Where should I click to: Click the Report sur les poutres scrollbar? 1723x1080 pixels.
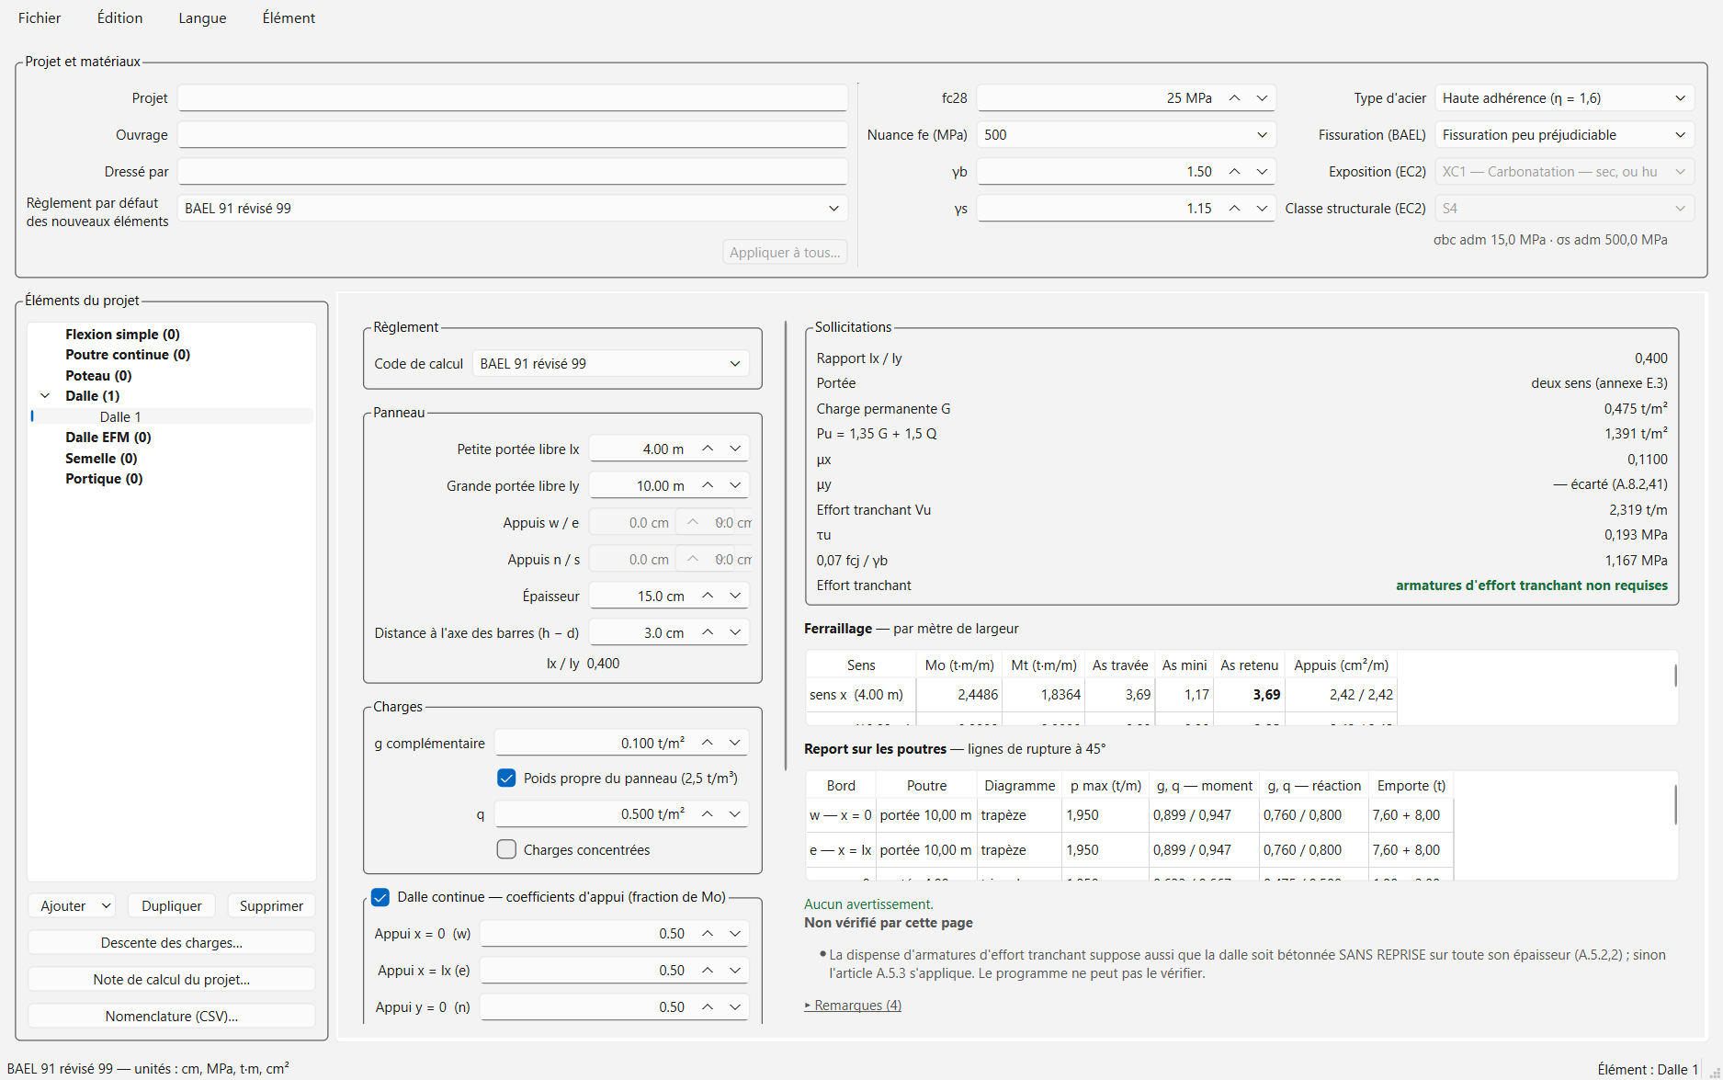click(x=1675, y=804)
